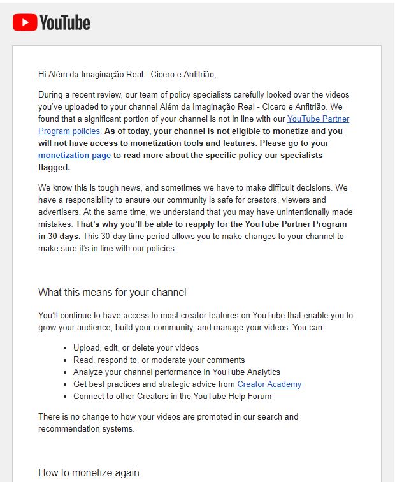Click the heading 'How to monetize again'
Viewport: 395px width, 482px height.
(x=89, y=472)
